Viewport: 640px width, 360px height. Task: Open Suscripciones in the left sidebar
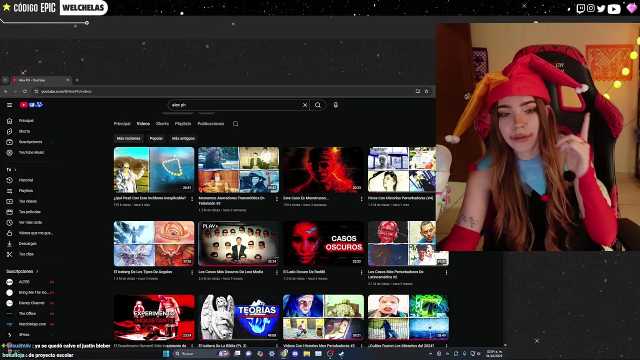pos(30,141)
